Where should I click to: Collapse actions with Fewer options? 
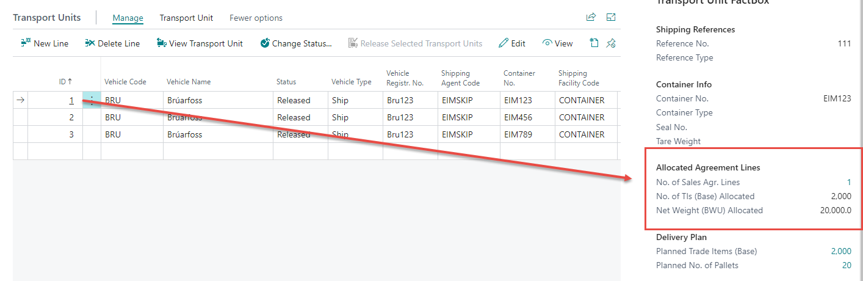coord(256,18)
